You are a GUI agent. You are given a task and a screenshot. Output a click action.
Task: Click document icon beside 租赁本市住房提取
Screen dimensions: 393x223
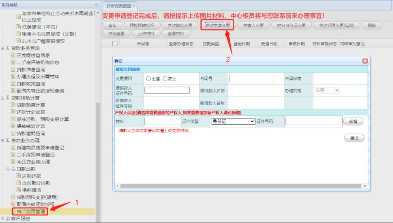19,34
